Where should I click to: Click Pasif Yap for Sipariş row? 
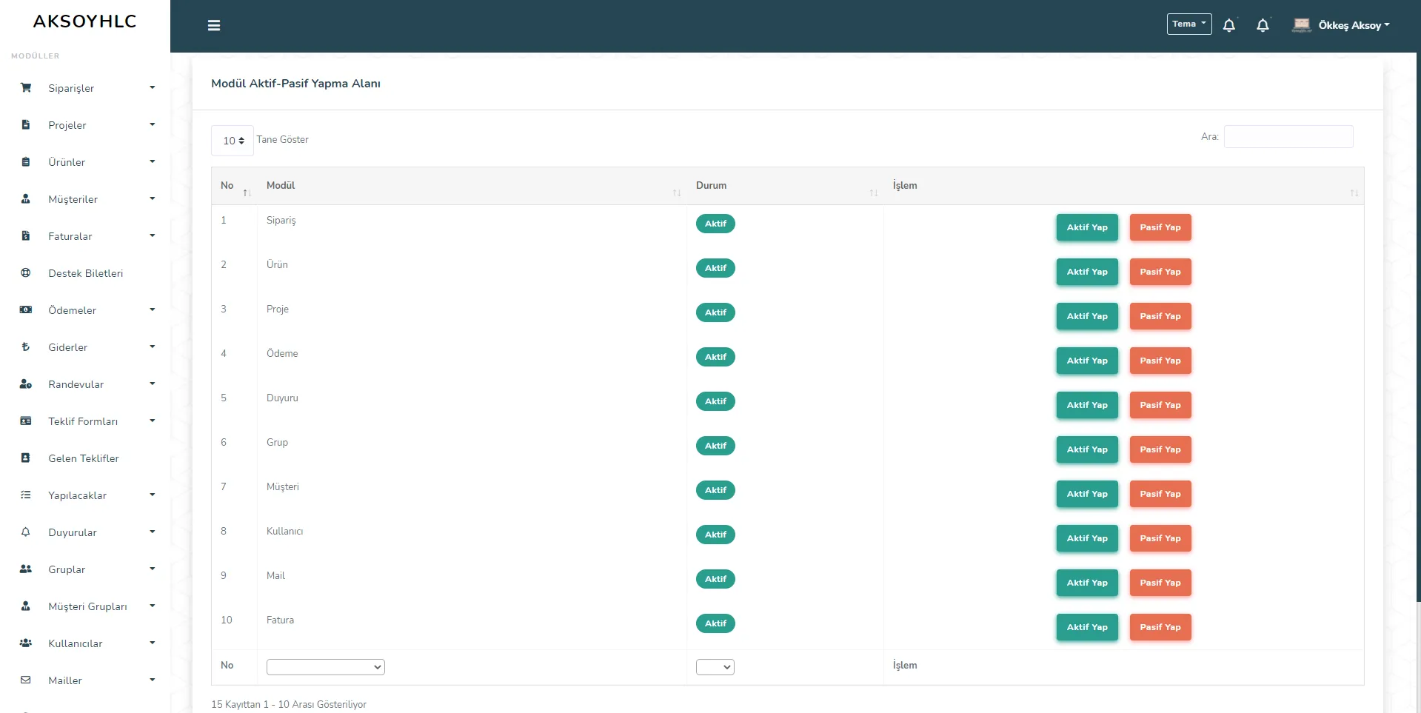click(x=1160, y=227)
